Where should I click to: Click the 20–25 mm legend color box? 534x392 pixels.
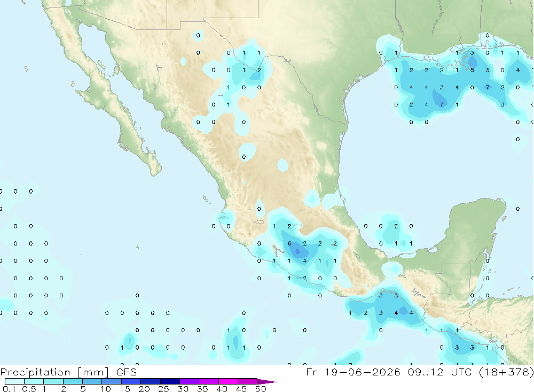[150, 381]
